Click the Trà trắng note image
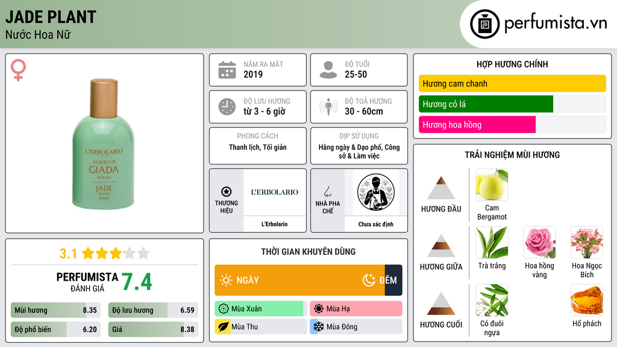The height and width of the screenshot is (347, 617). (x=492, y=242)
